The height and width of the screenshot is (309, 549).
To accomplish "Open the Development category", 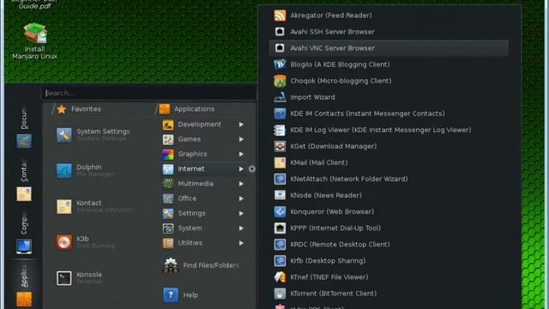I will pos(203,124).
